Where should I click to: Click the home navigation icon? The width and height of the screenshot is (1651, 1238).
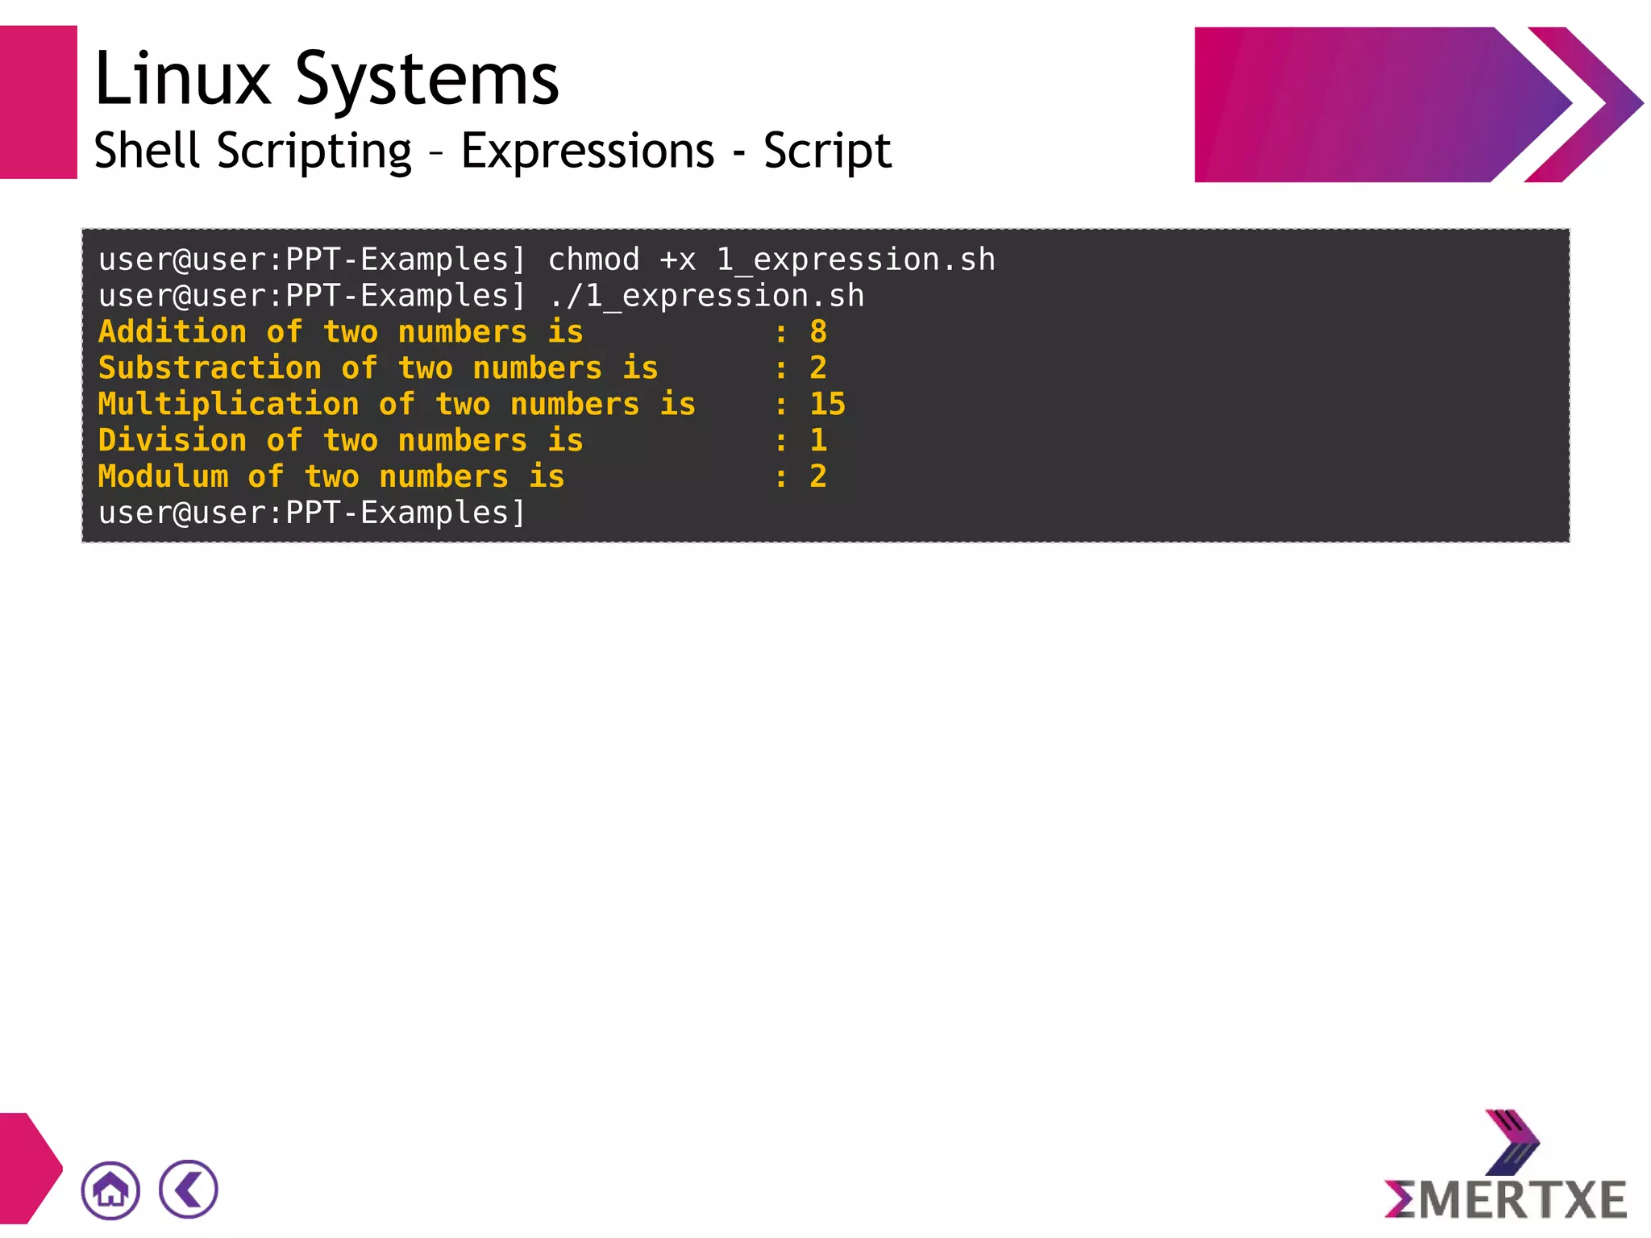pos(110,1190)
